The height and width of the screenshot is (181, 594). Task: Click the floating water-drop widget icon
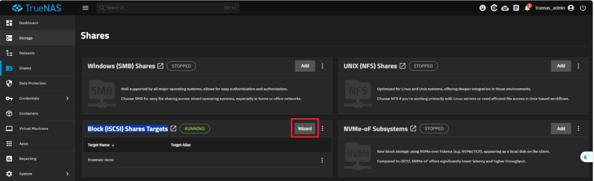click(x=586, y=157)
